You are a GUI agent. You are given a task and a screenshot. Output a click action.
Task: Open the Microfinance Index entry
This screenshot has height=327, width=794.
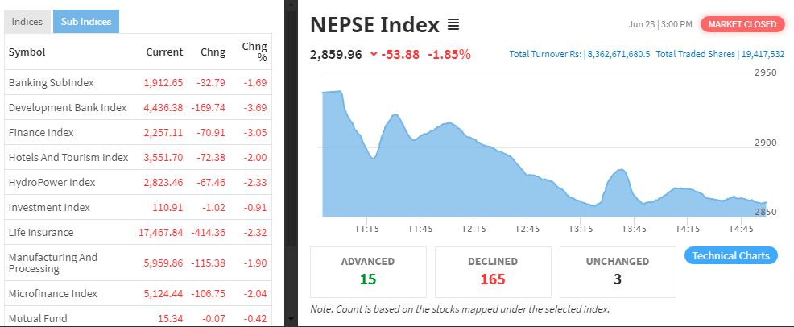click(138, 294)
